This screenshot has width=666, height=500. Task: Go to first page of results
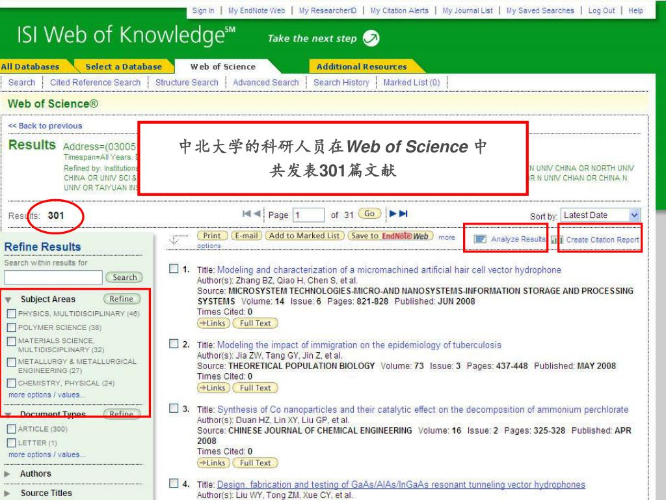[x=246, y=214]
